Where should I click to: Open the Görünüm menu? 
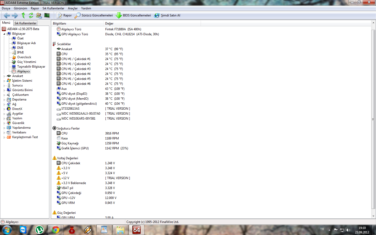20,8
